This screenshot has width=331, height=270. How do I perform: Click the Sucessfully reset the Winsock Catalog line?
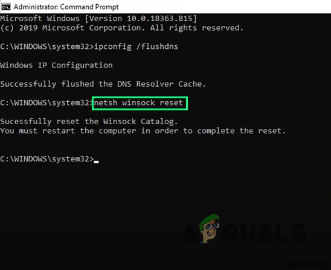[89, 122]
